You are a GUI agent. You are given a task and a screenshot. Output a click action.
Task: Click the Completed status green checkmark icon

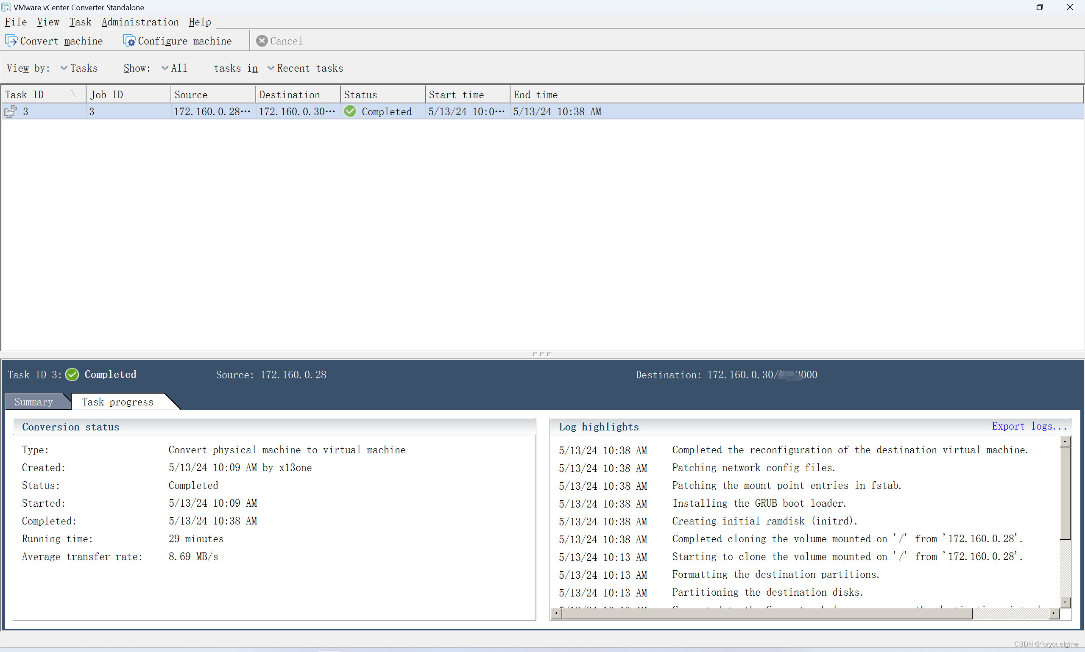(x=350, y=111)
